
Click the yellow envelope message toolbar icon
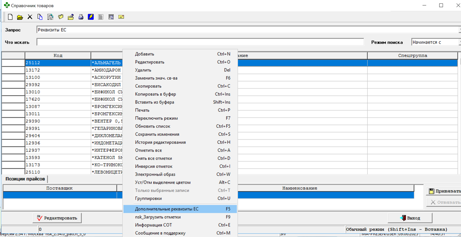(x=121, y=17)
